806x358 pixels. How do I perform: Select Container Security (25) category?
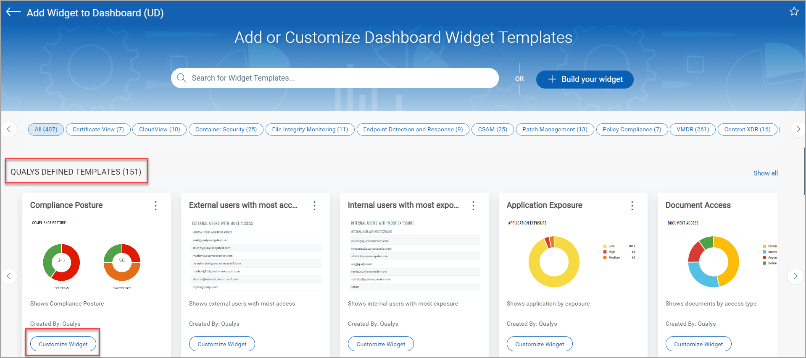(x=226, y=129)
